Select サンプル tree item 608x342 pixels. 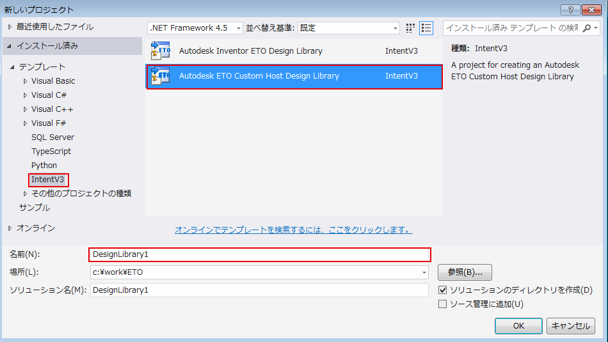tap(35, 207)
